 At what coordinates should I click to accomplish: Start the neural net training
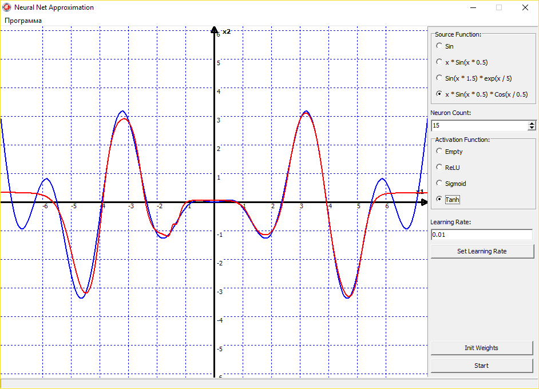[482, 366]
